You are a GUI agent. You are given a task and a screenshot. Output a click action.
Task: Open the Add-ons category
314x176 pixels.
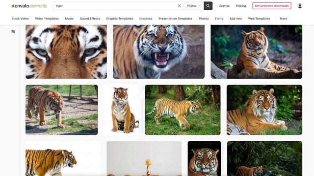click(235, 19)
